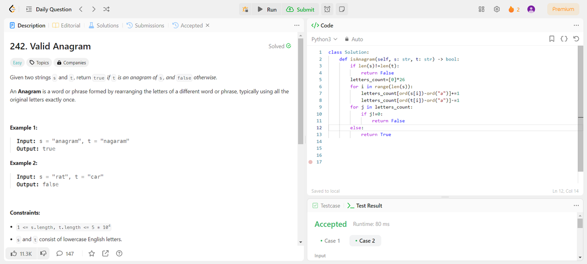The height and width of the screenshot is (264, 587).
Task: Switch to the Solutions tab
Action: point(104,25)
